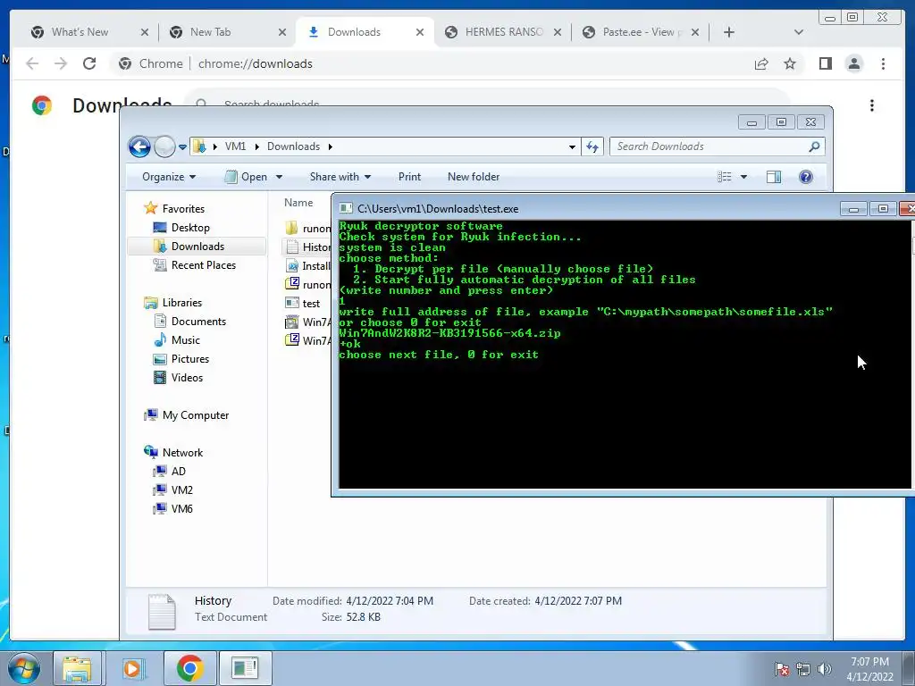915x686 pixels.
Task: Click Explorer forward navigation button
Action: 164,146
